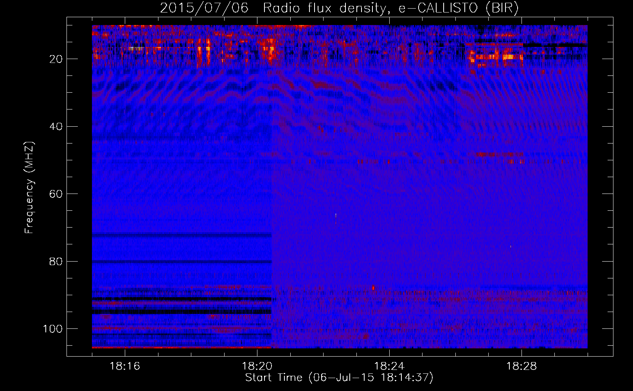
Task: Click the 'Start Time (06-Jul-15 18:14:37)' axis label
Action: (x=339, y=378)
